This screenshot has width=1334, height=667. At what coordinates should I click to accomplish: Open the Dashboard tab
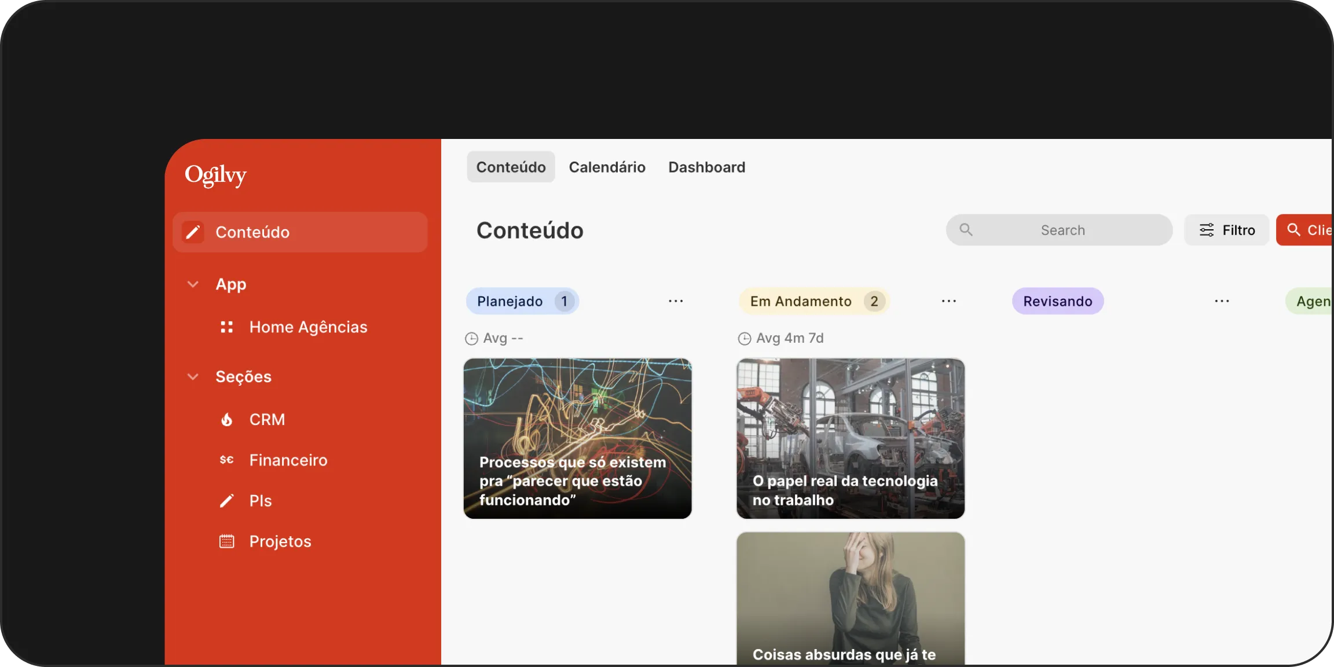[706, 167]
